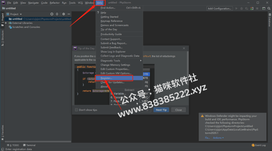Viewport: 272px width, 151px height.
Task: Click Add Configuration... button
Action: (x=219, y=8)
